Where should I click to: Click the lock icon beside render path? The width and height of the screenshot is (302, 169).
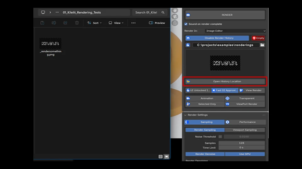coord(188,45)
